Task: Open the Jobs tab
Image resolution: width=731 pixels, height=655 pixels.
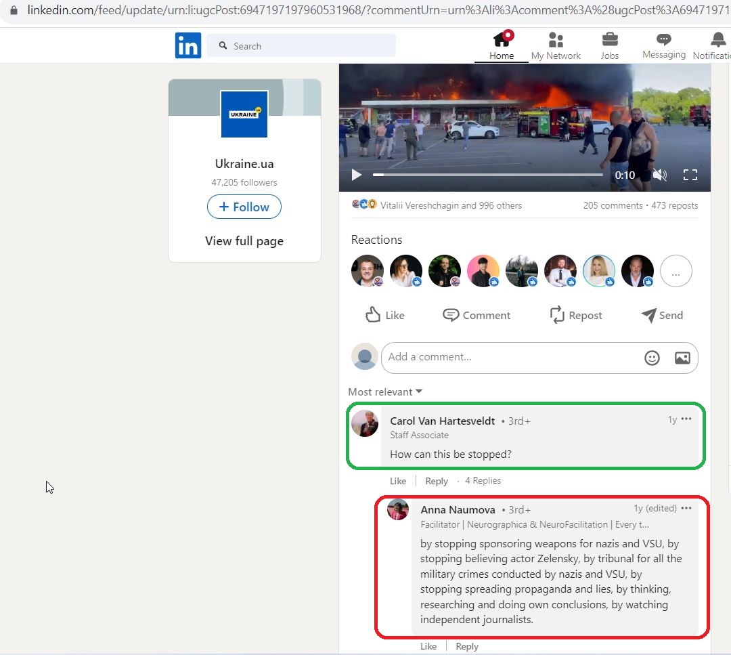Action: click(609, 45)
